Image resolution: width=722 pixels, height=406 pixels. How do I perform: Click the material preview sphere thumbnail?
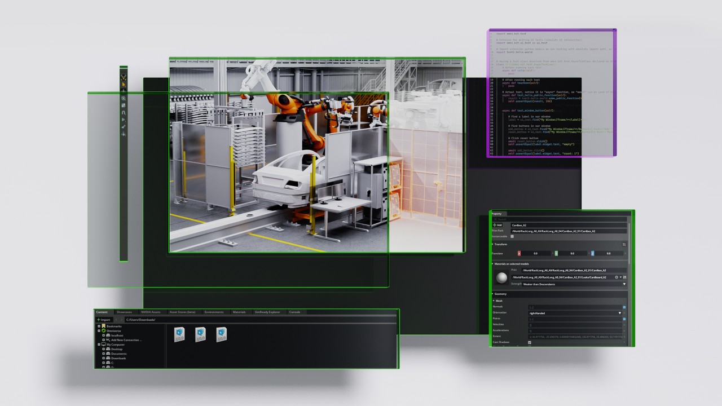click(501, 277)
